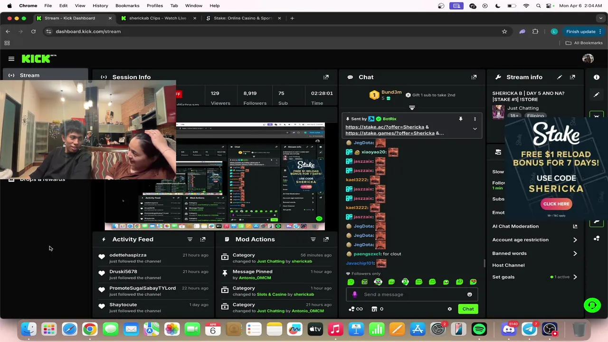
Task: Filter the Mod Actions list
Action: tap(313, 239)
